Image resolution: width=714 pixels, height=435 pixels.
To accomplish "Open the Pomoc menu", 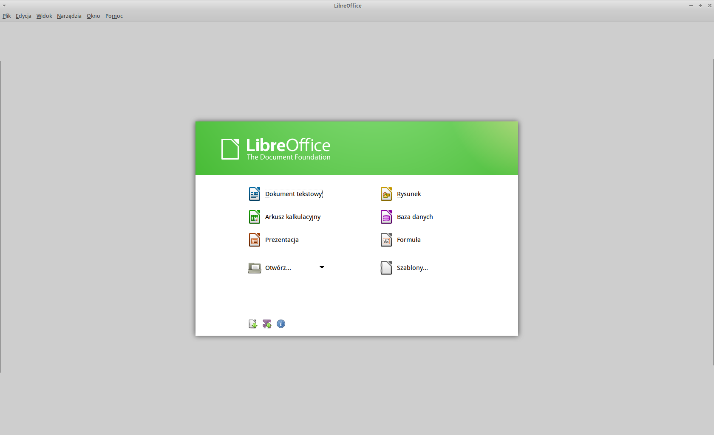I will (x=114, y=16).
